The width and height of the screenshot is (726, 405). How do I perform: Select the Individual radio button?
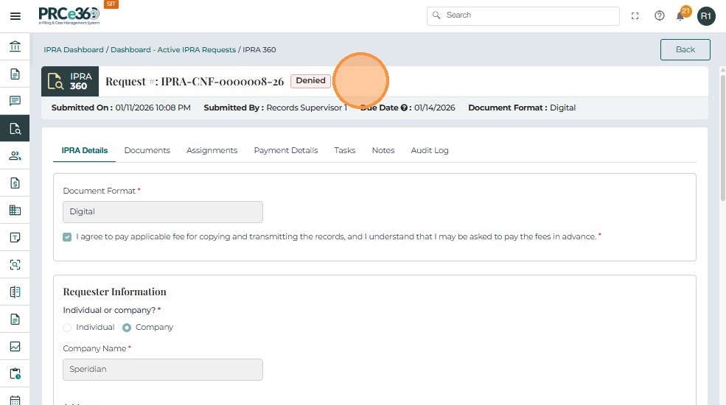click(67, 328)
